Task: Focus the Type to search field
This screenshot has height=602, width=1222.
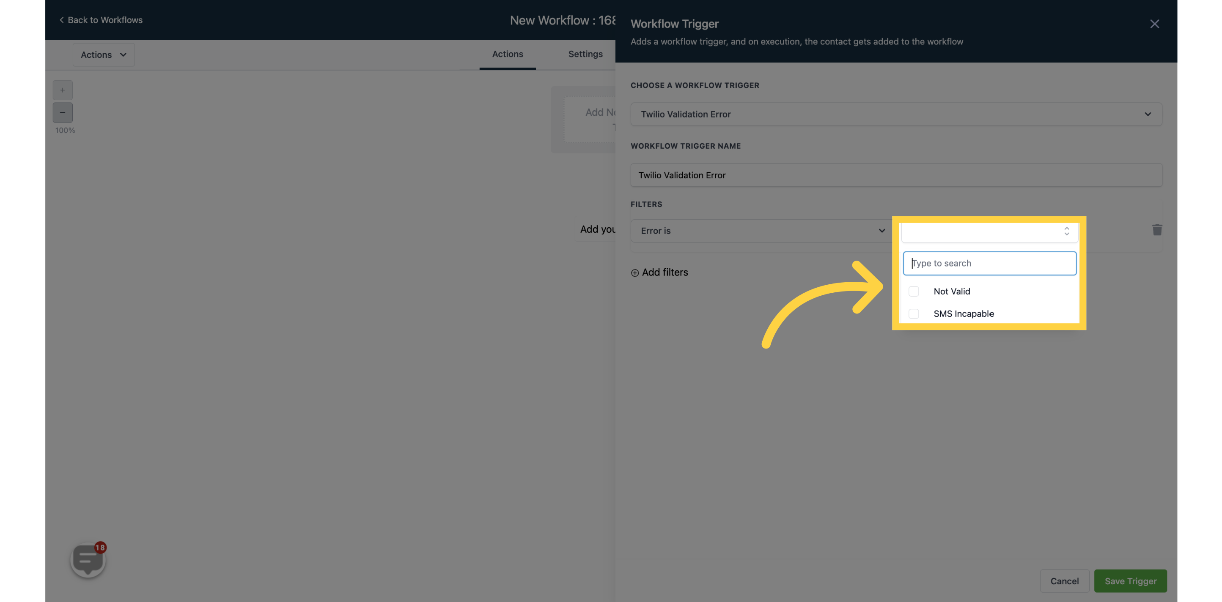Action: (x=989, y=263)
